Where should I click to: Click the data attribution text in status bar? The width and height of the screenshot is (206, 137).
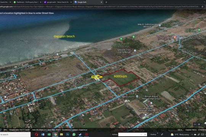click(x=60, y=130)
